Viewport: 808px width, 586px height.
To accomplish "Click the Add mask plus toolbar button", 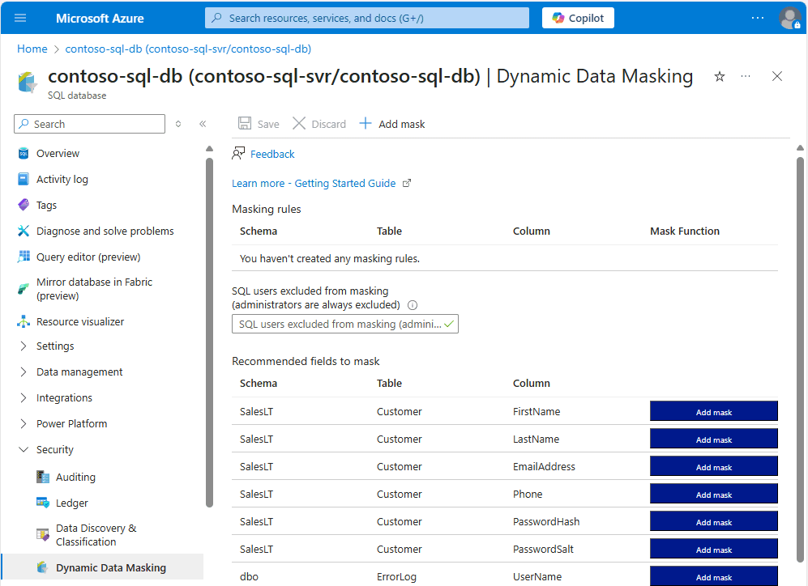I will 392,124.
